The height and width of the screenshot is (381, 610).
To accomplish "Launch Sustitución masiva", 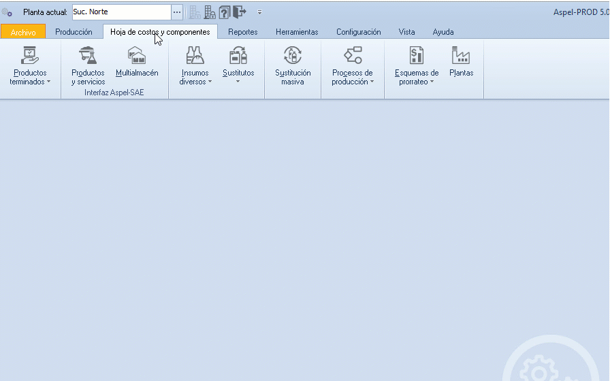I will 293,56.
